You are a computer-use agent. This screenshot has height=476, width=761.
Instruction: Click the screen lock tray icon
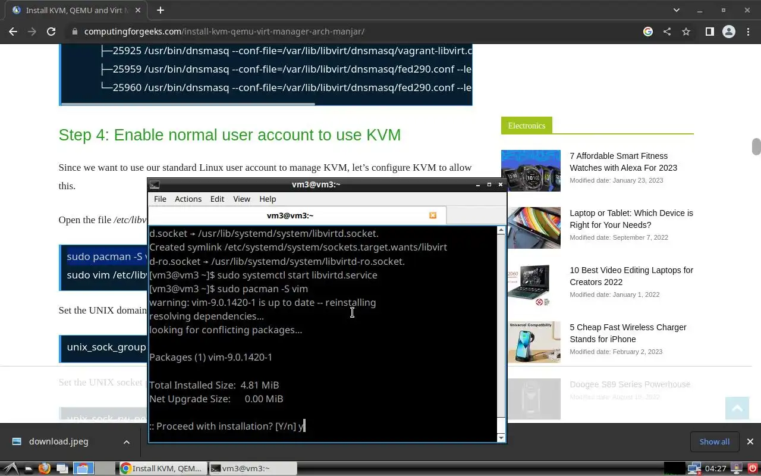737,468
